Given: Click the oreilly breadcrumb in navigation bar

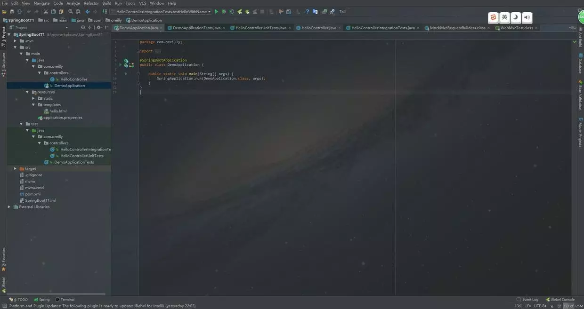Looking at the screenshot, I should 114,20.
